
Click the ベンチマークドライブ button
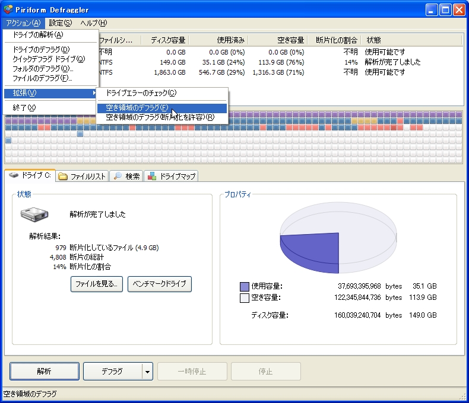click(x=160, y=284)
